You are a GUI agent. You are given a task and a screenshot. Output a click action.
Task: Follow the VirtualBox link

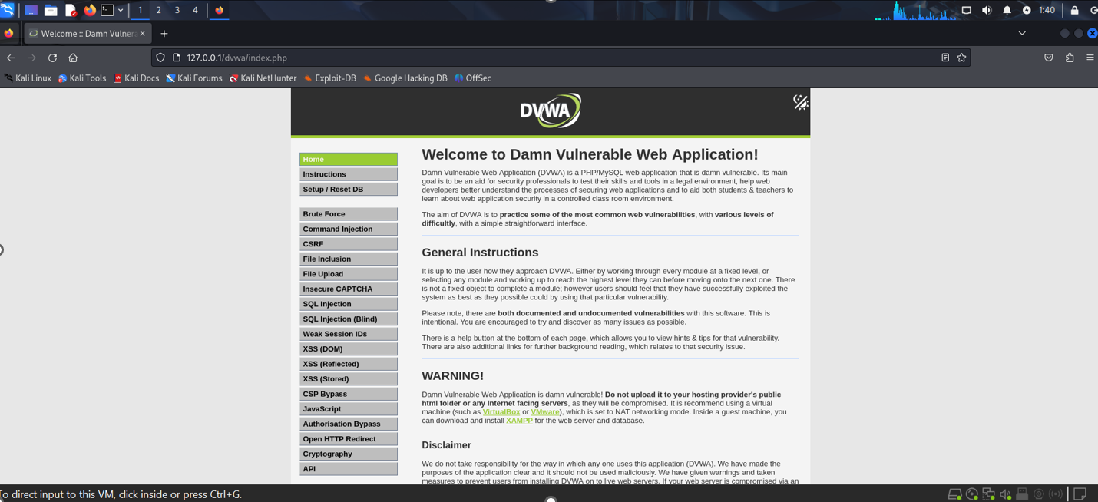[x=501, y=412]
